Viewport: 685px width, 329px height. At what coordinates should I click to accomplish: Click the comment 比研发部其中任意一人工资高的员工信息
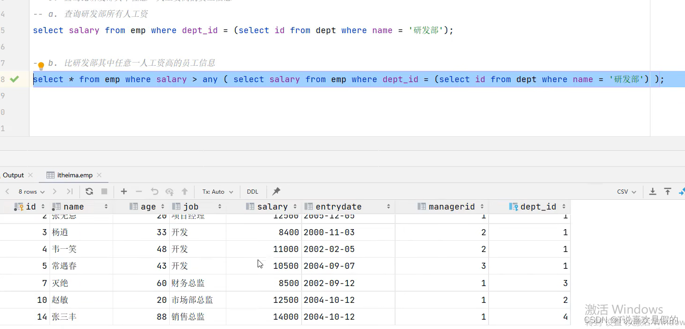pyautogui.click(x=140, y=63)
